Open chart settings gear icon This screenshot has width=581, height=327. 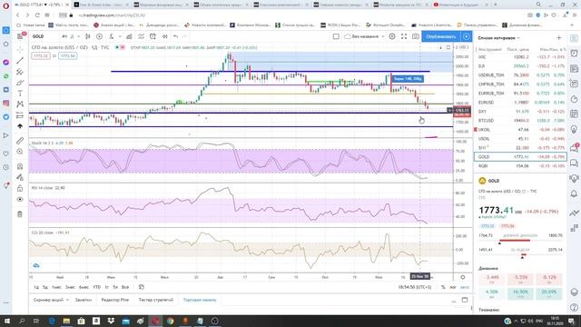coord(392,36)
